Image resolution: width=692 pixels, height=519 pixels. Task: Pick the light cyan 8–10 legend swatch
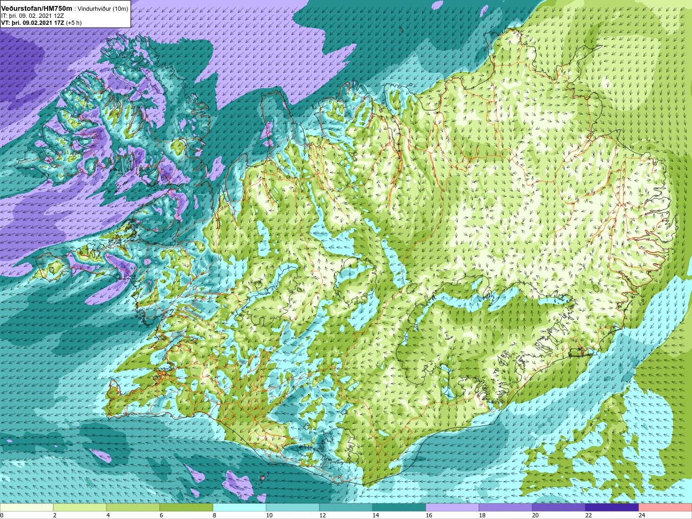[239, 508]
